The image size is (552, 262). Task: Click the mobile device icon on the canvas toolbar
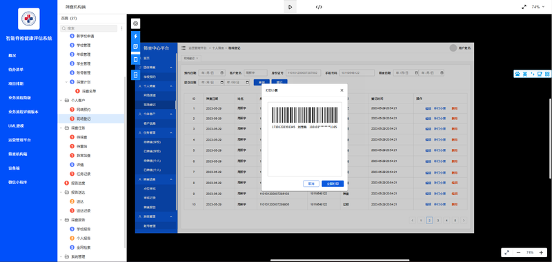(x=135, y=59)
